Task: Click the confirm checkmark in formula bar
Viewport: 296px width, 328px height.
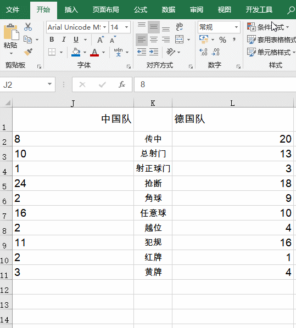Action: (102, 84)
